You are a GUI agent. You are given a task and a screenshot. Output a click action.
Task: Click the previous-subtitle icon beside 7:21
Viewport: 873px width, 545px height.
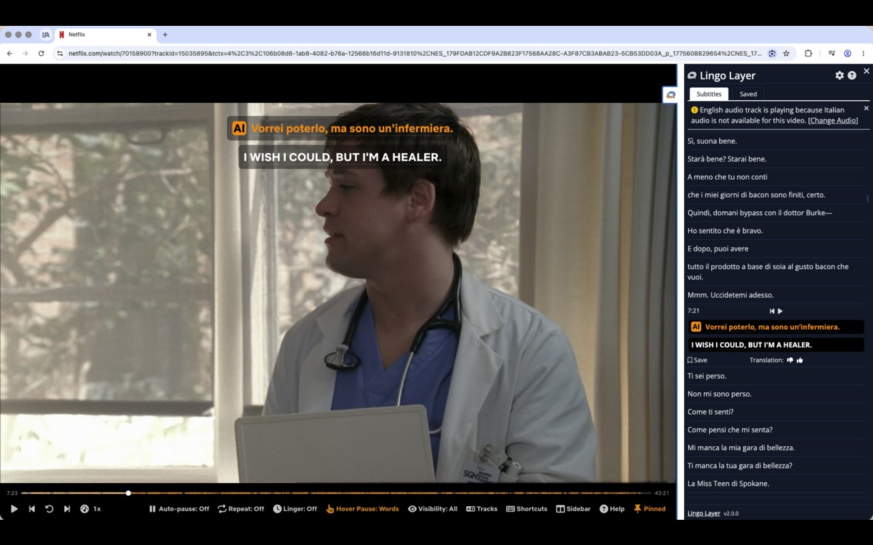click(772, 311)
